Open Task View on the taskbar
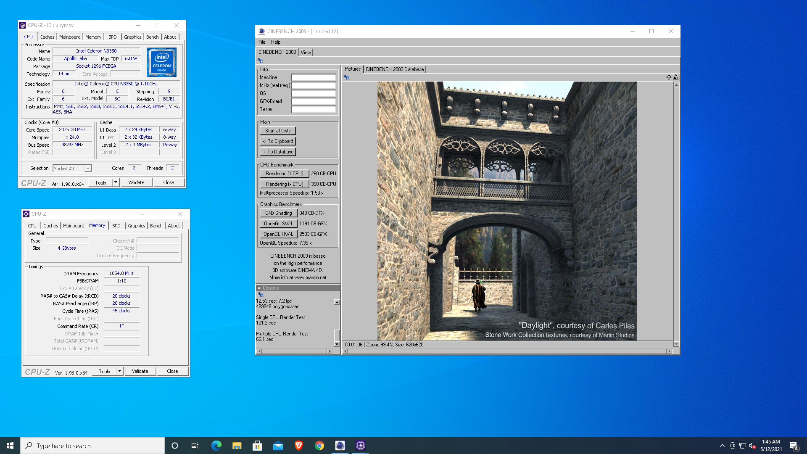The width and height of the screenshot is (807, 454). click(x=195, y=446)
